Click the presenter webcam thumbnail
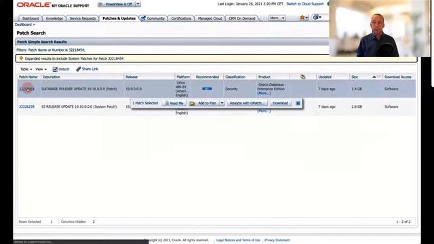Viewport: 434px width, 244px height. click(380, 28)
